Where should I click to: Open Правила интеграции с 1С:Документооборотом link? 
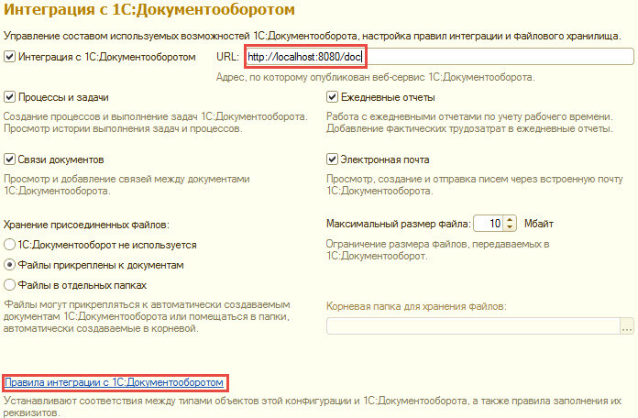(x=114, y=382)
